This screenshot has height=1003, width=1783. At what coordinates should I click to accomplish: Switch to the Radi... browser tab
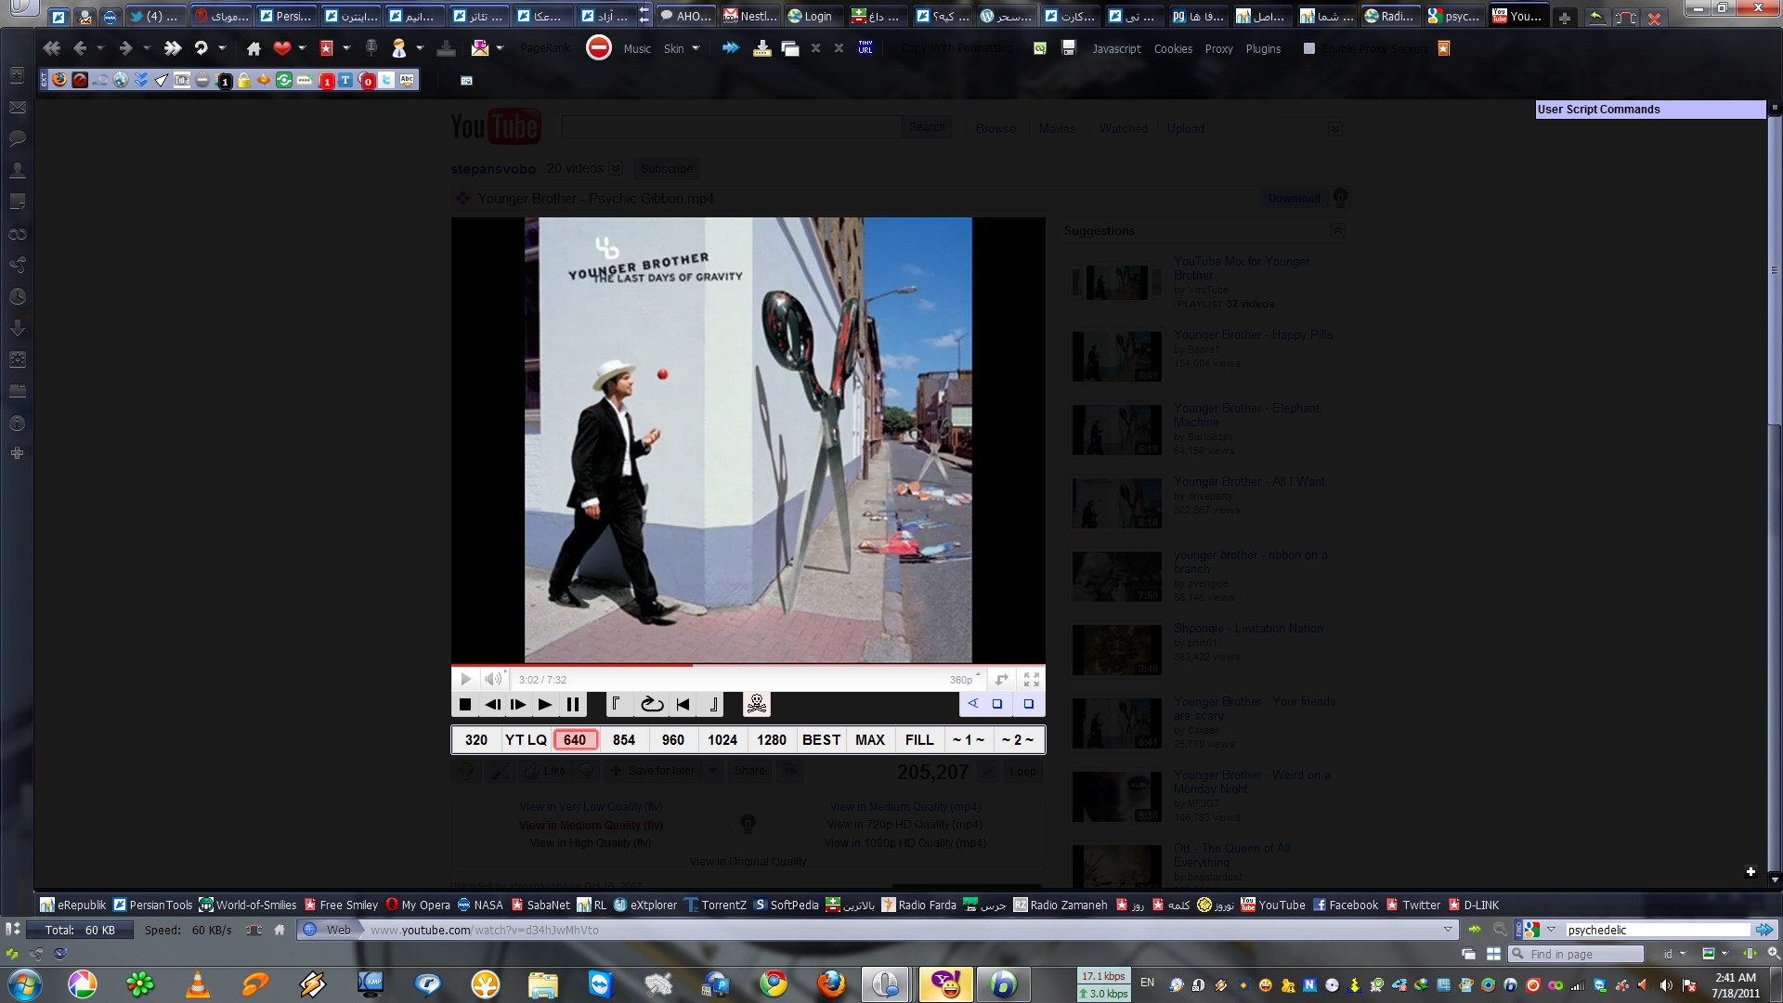[x=1388, y=16]
